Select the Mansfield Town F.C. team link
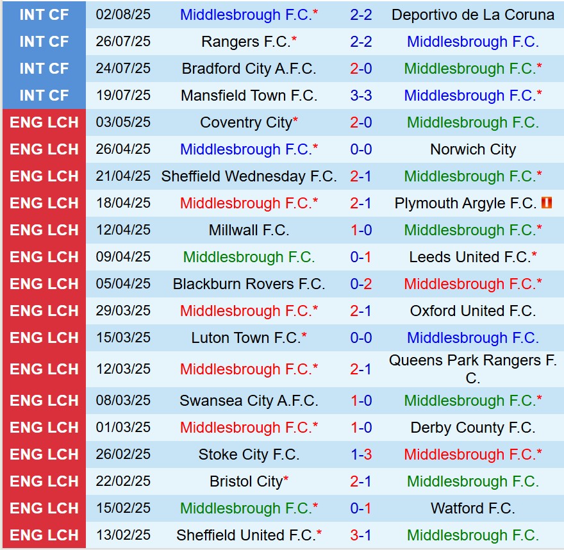The image size is (564, 550). pyautogui.click(x=249, y=96)
